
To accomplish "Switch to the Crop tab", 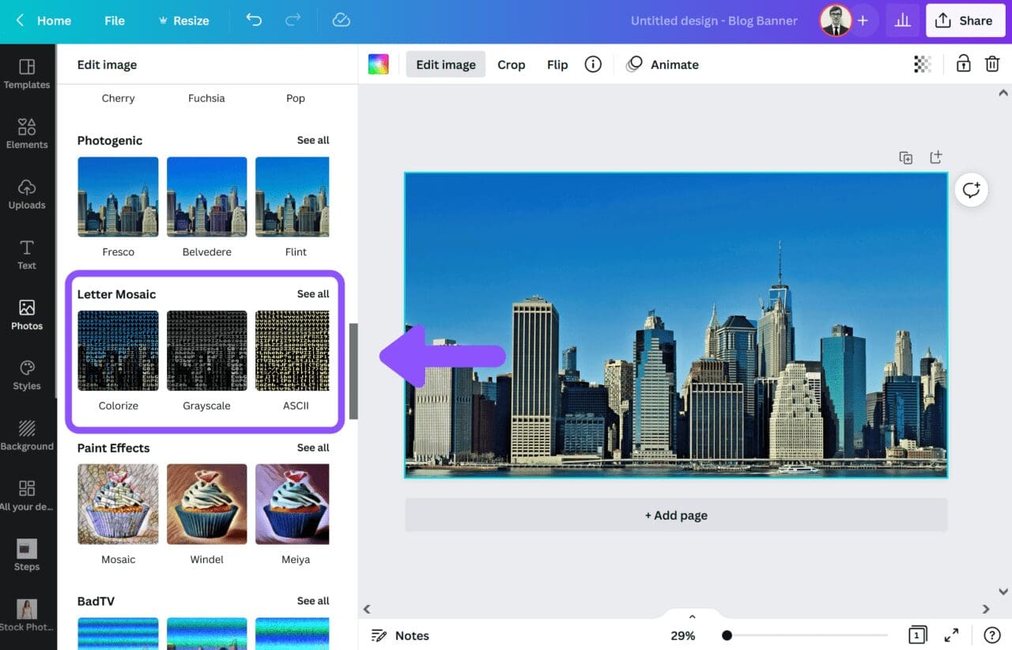I will click(x=511, y=64).
